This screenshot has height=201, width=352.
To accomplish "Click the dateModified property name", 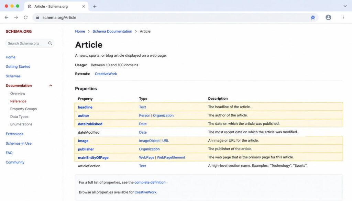I will pos(89,132).
